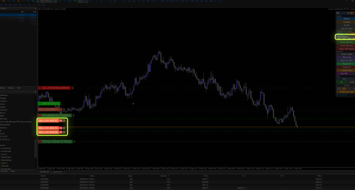Select first XAUUSD chart tab

pyautogui.click(x=44, y=172)
